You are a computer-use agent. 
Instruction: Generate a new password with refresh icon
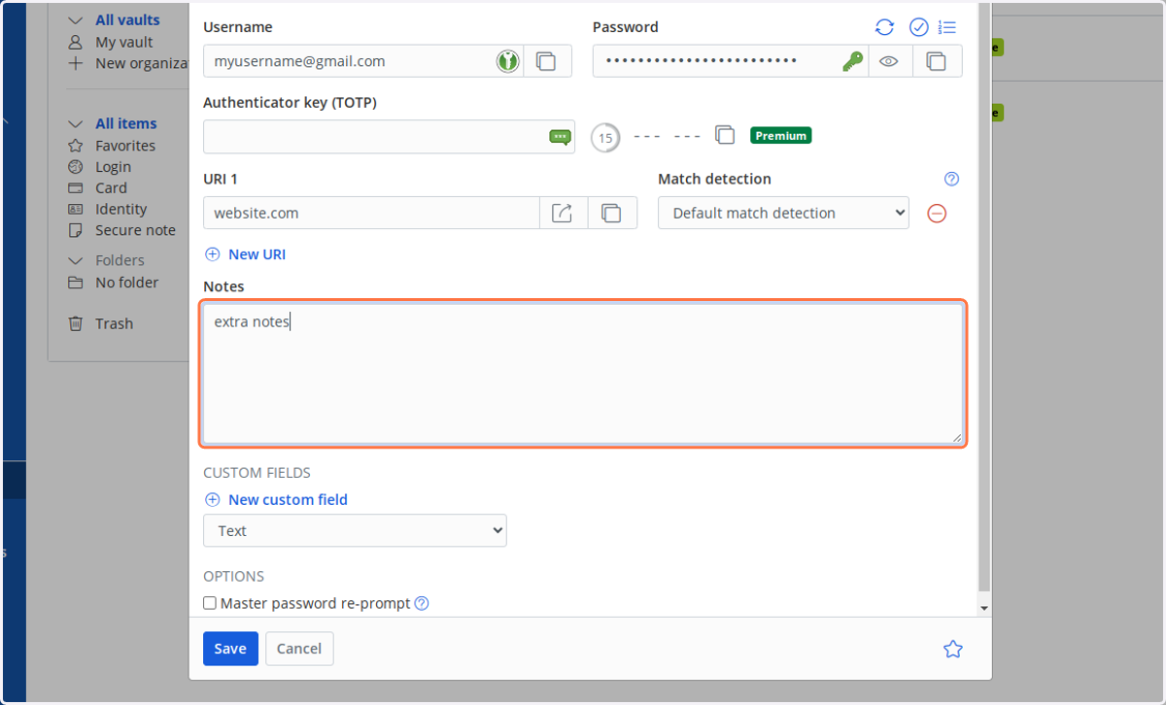(x=884, y=27)
